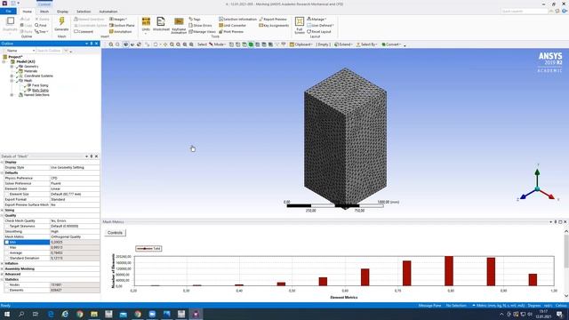Image resolution: width=569 pixels, height=320 pixels.
Task: Open Tags in Tools group
Action: (195, 20)
